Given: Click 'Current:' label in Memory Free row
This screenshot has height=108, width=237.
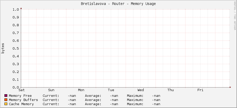Looking at the screenshot, I should pos(51,96).
